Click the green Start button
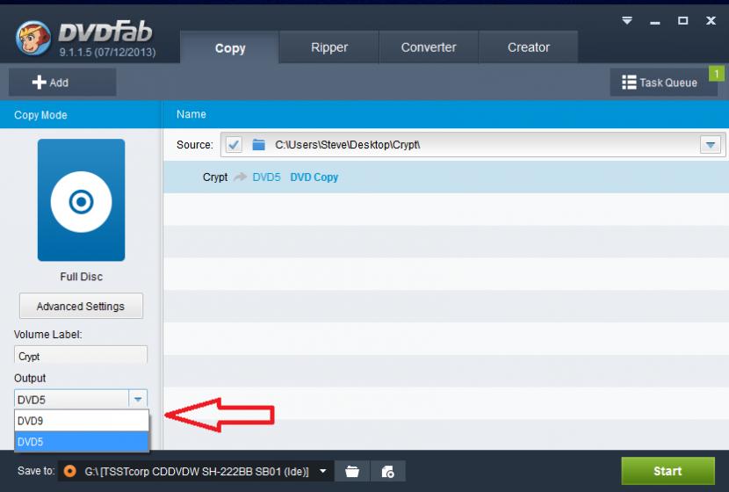The height and width of the screenshot is (492, 729). 668,471
